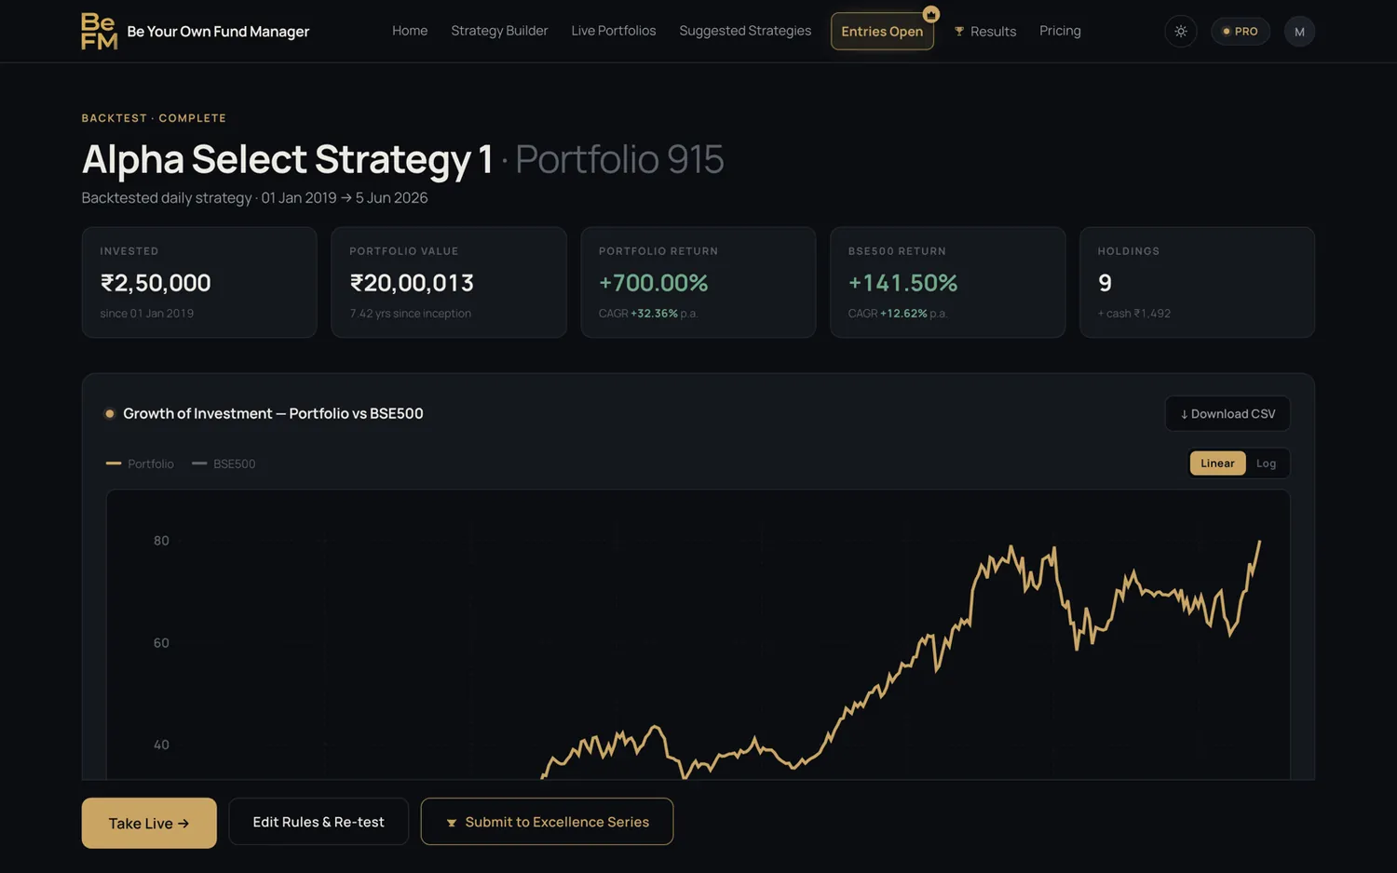Click the BeFM logo icon
Viewport: 1397px width, 873px height.
coord(99,31)
